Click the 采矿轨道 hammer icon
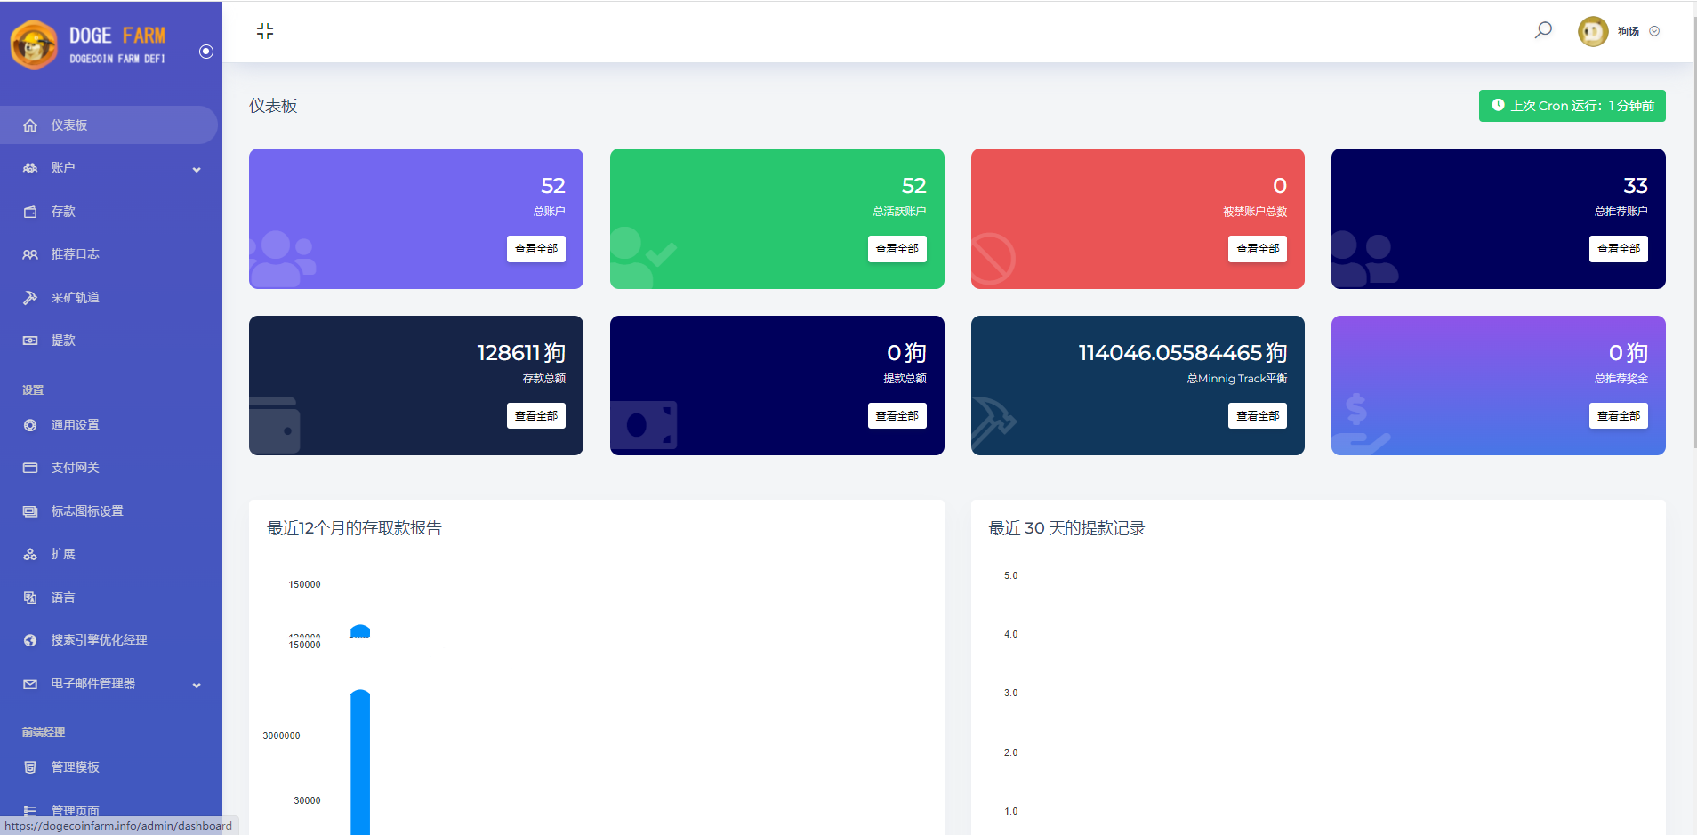The width and height of the screenshot is (1697, 835). (30, 298)
